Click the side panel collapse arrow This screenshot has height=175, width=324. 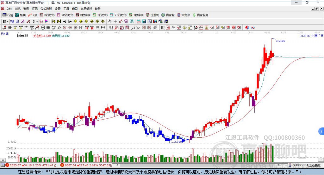click(321, 131)
